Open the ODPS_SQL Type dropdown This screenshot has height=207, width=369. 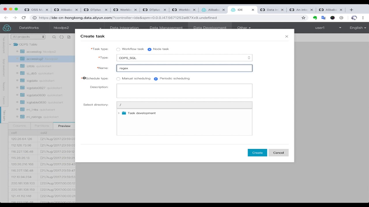tap(184, 58)
